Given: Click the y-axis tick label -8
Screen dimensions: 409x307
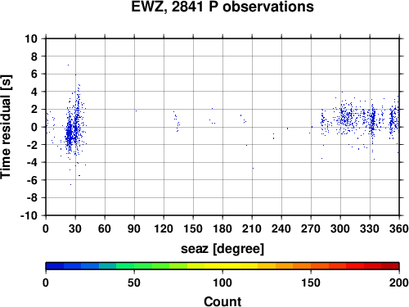Looking at the screenshot, I should click(32, 197).
